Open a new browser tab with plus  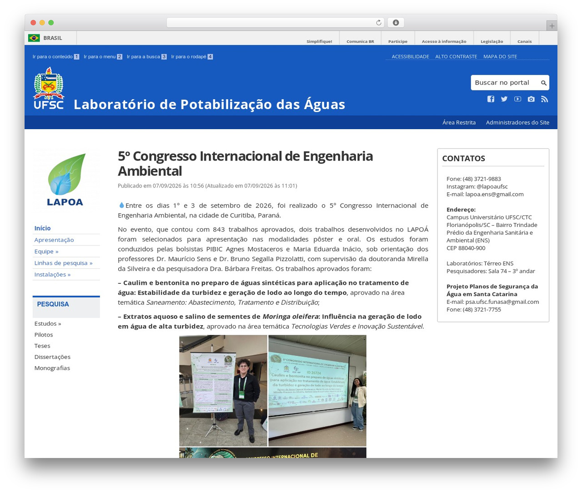552,26
